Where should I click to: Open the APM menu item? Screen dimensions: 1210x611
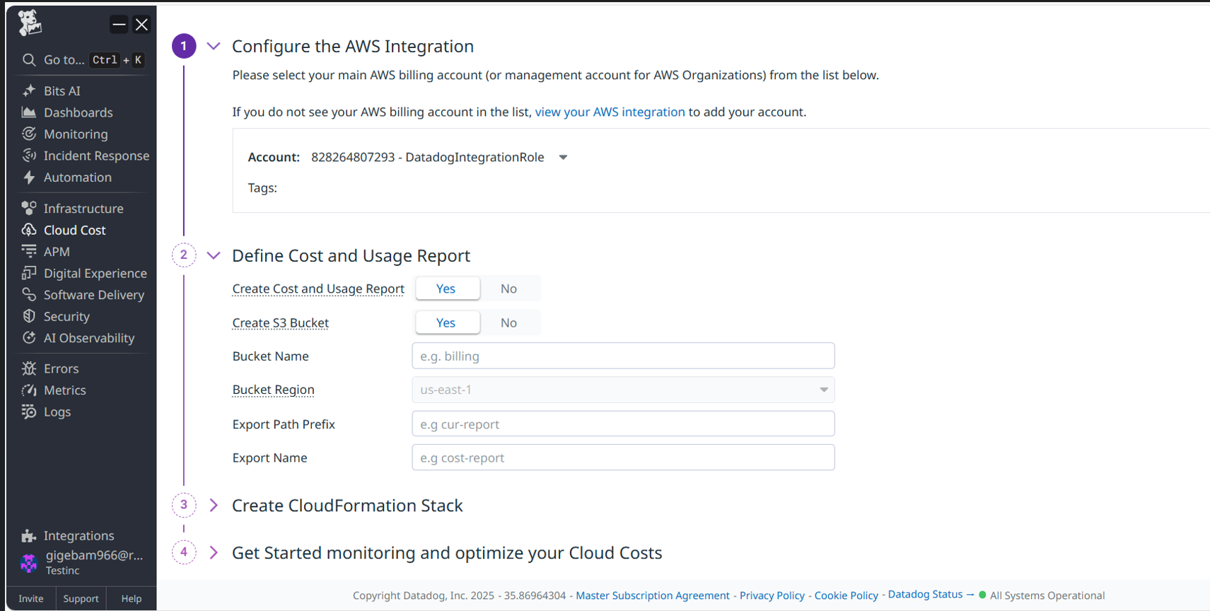tap(57, 252)
